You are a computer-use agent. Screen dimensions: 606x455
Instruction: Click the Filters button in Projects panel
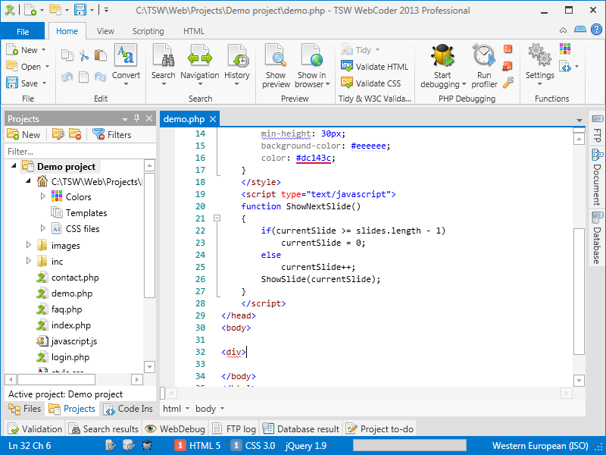tap(111, 134)
